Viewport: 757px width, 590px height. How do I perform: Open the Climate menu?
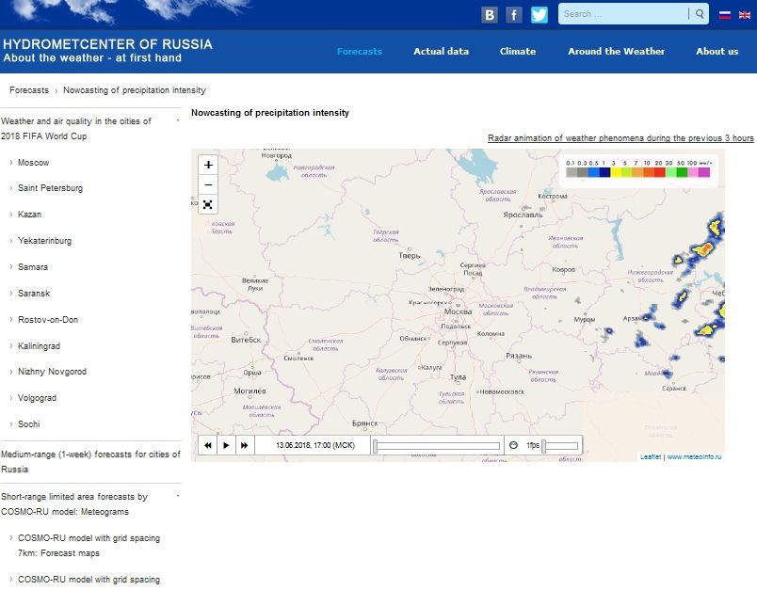pos(518,51)
